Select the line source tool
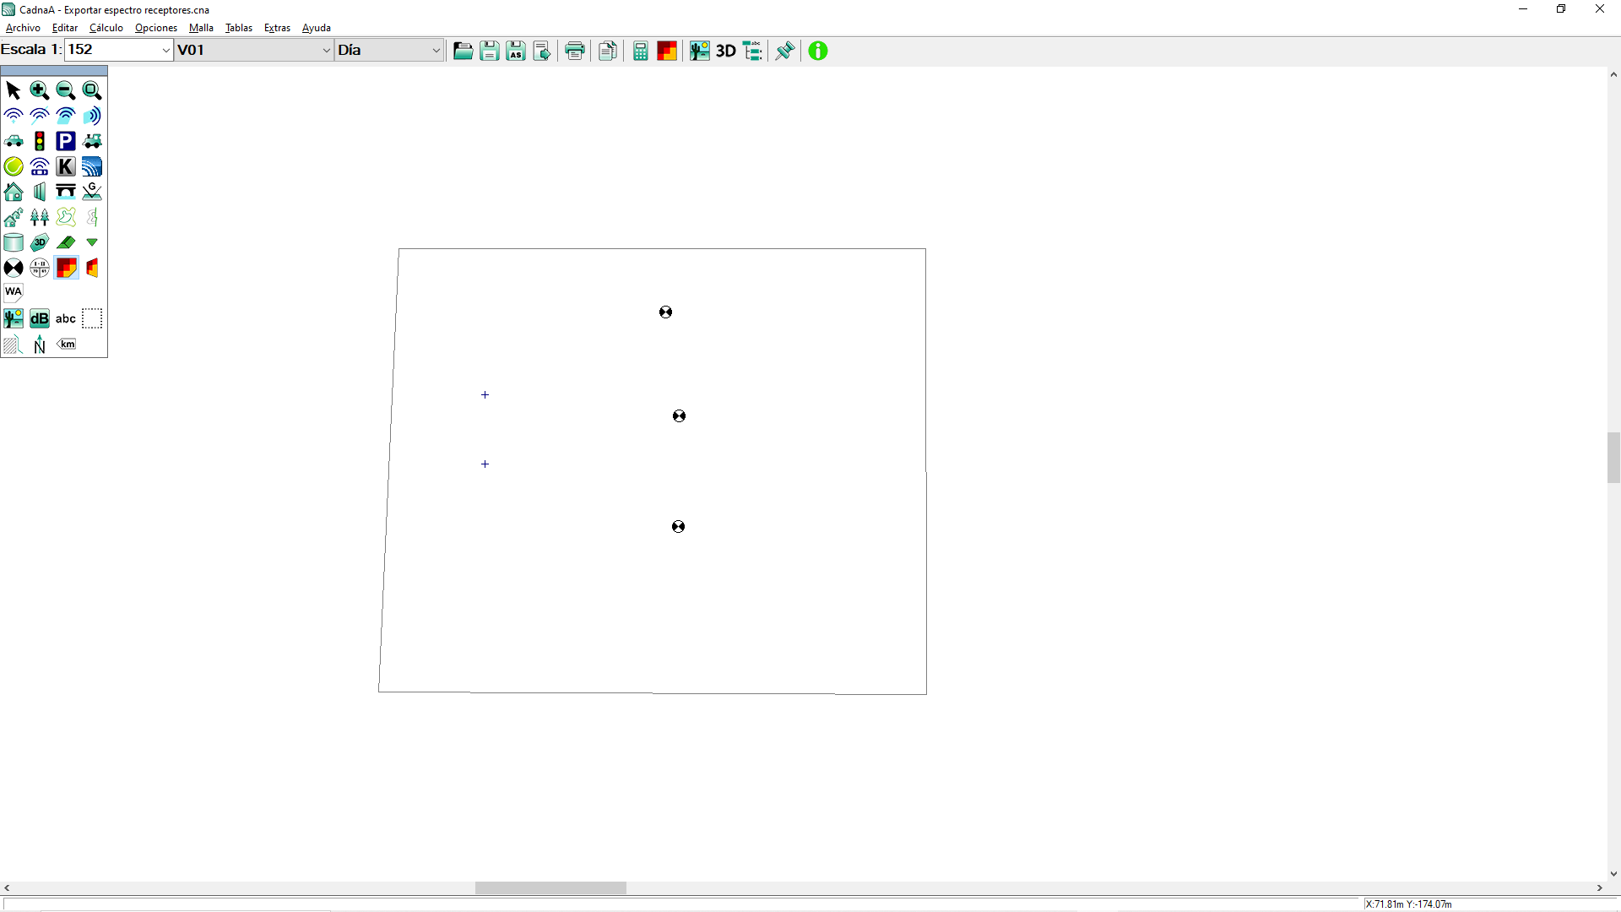The image size is (1621, 912). coord(40,116)
